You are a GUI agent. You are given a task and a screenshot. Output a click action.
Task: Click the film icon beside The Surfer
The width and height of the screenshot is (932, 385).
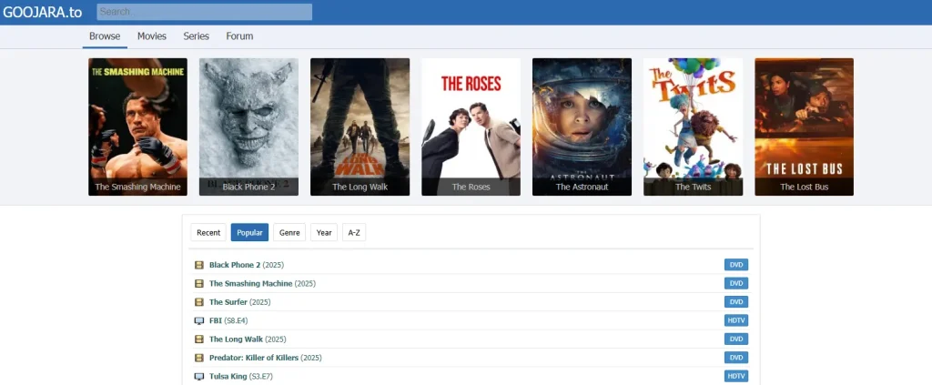[199, 302]
